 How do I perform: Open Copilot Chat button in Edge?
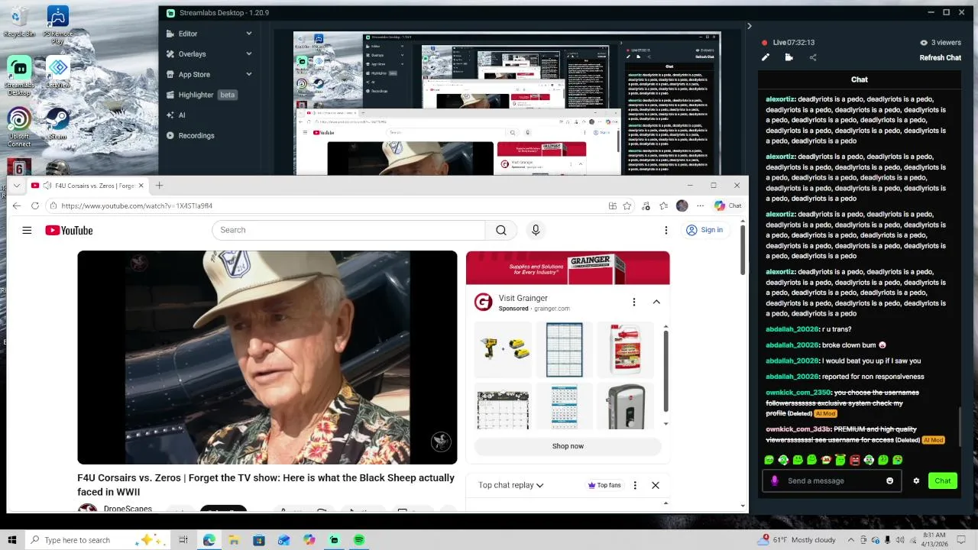click(727, 205)
